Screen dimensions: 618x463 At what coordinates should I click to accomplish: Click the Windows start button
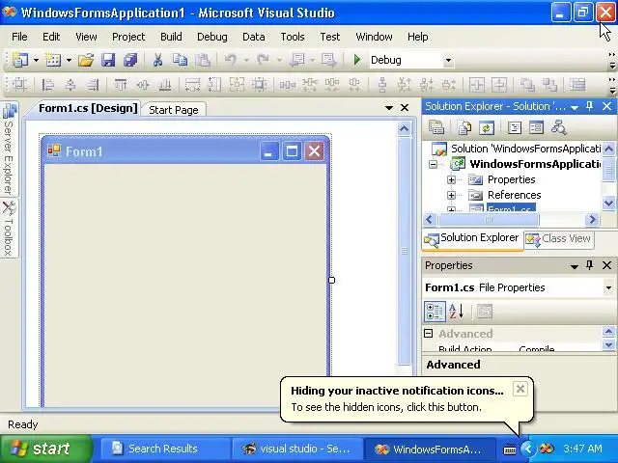(x=45, y=449)
